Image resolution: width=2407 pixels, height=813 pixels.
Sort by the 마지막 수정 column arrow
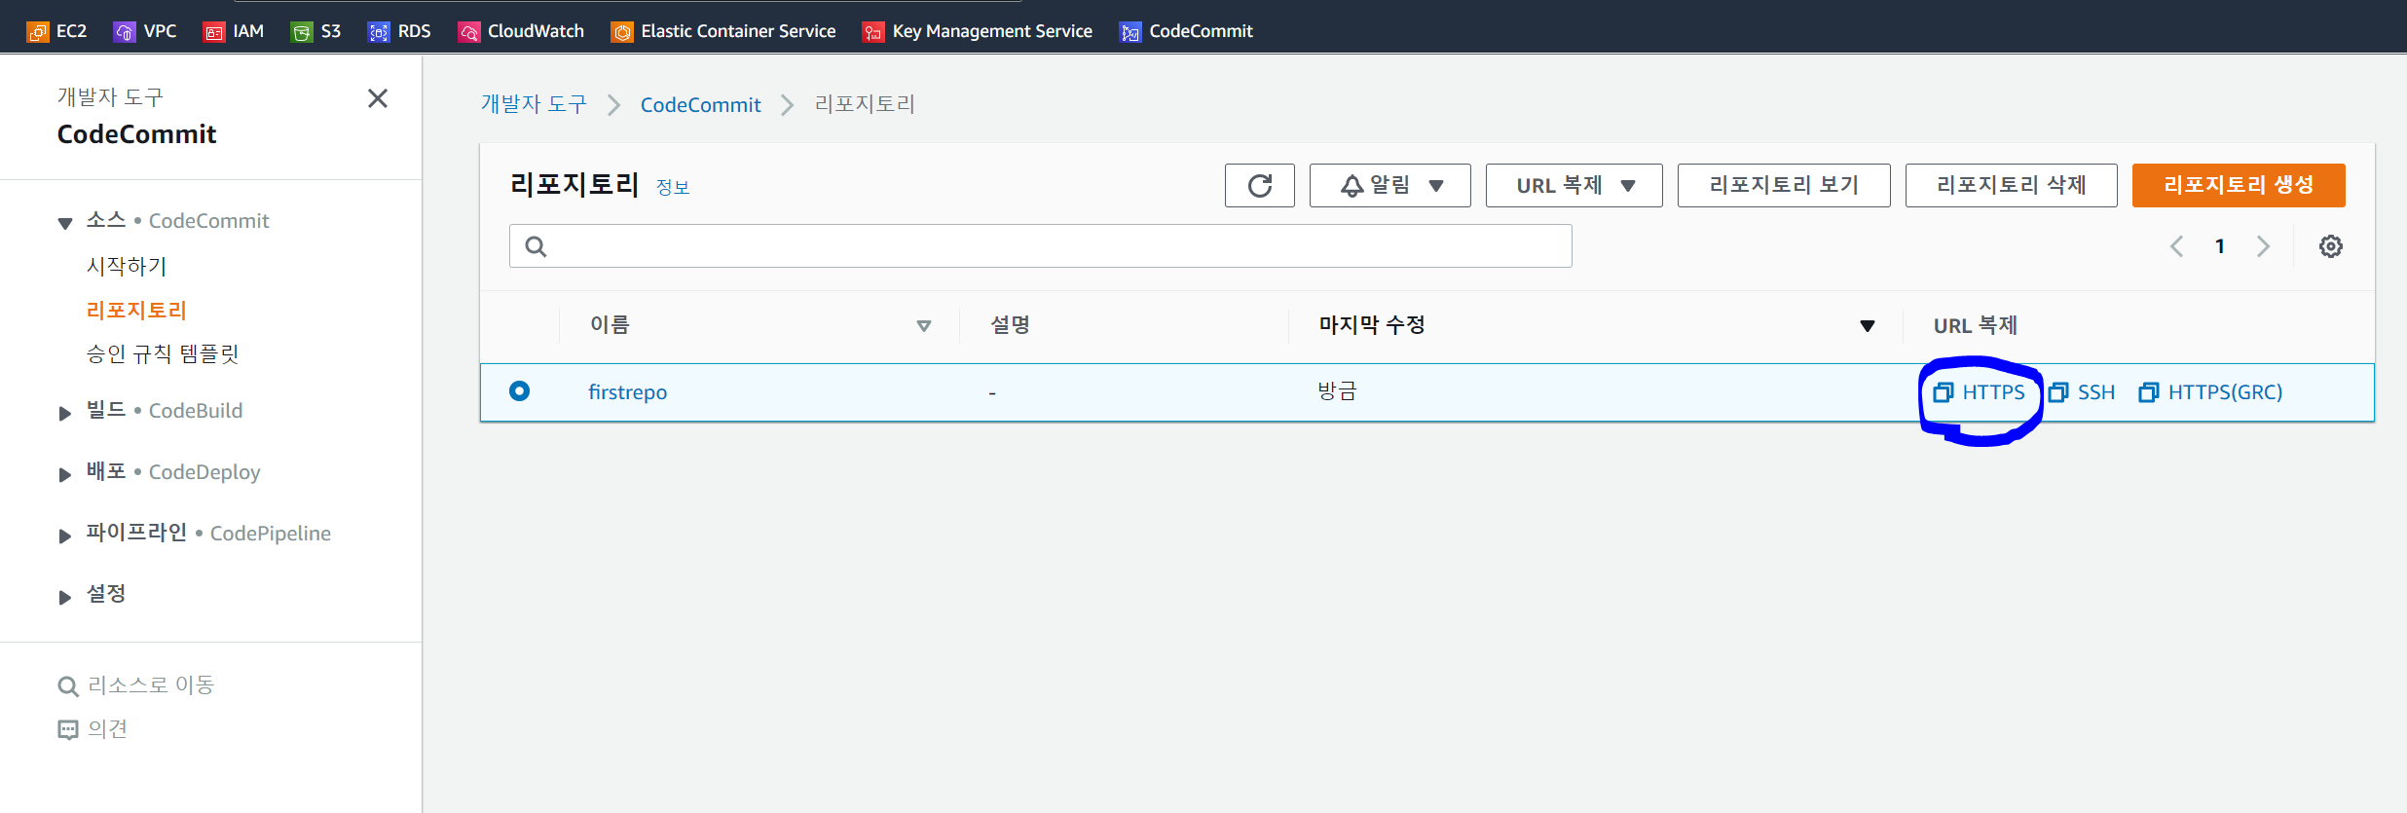[1868, 326]
